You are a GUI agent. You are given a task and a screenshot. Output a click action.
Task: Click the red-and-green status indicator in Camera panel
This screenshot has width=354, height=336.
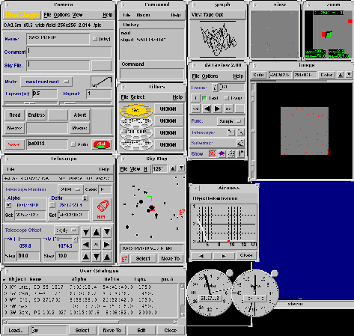pyautogui.click(x=102, y=144)
